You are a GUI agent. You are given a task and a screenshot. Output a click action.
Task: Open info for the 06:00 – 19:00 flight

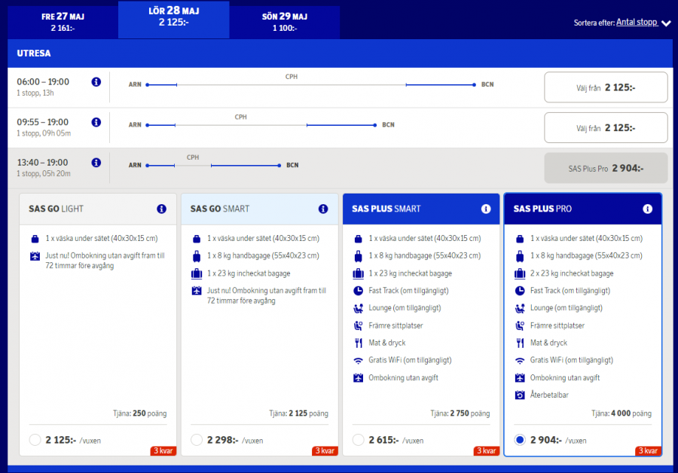tap(96, 82)
